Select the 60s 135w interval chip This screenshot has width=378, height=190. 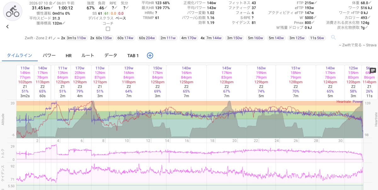click(104, 38)
